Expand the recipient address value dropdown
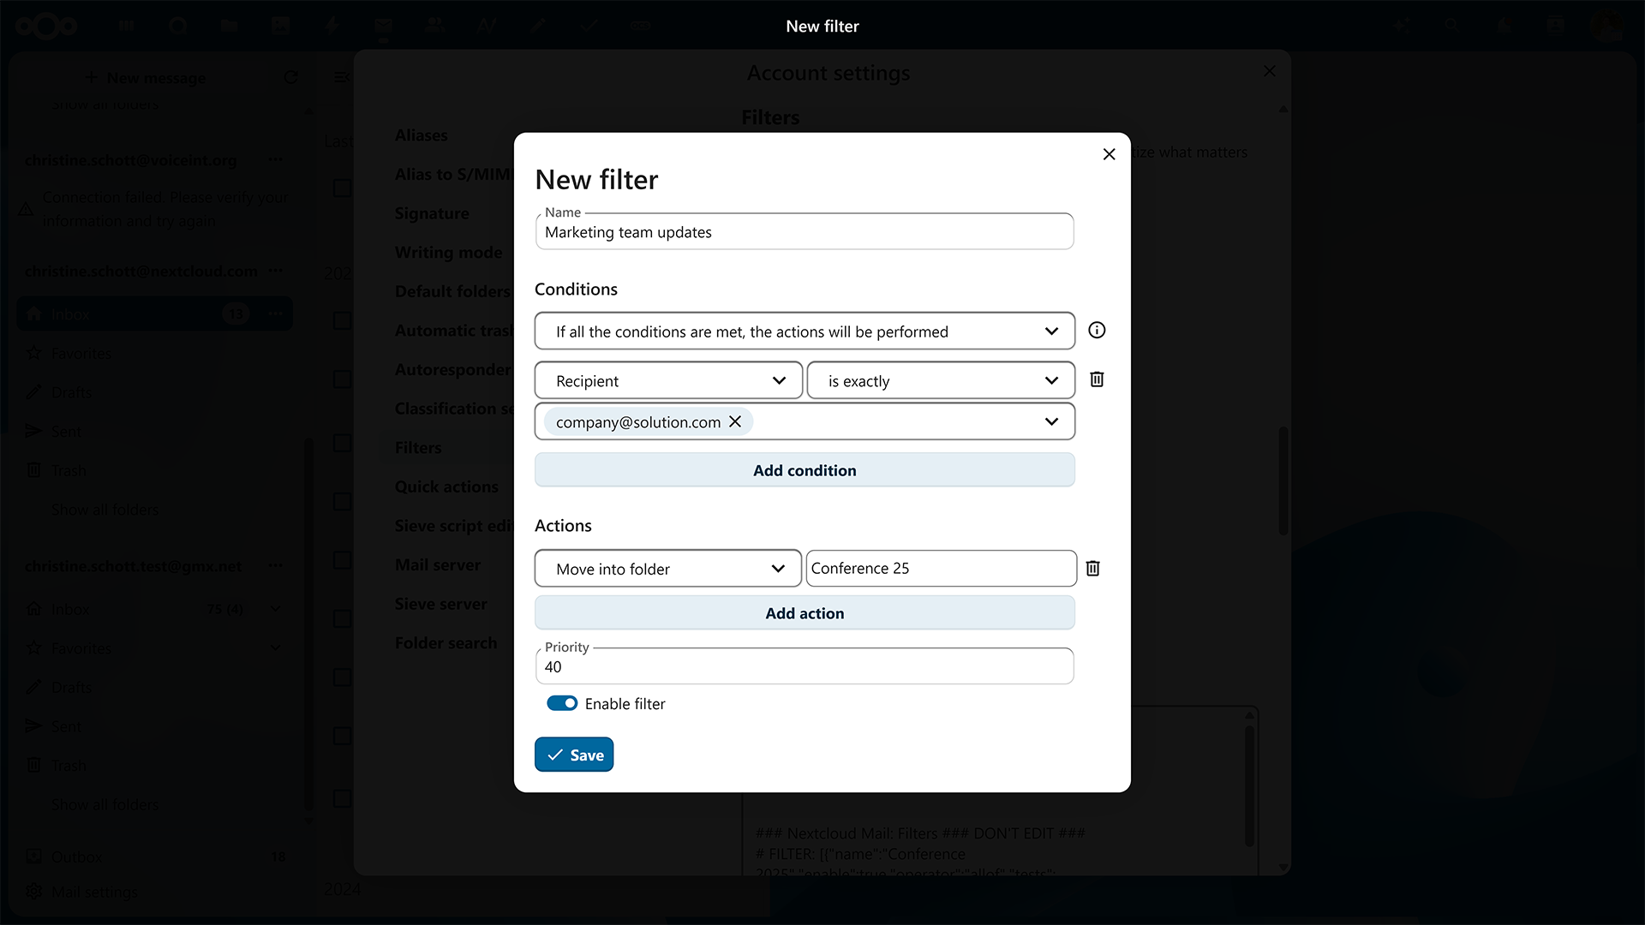 [x=1051, y=421]
